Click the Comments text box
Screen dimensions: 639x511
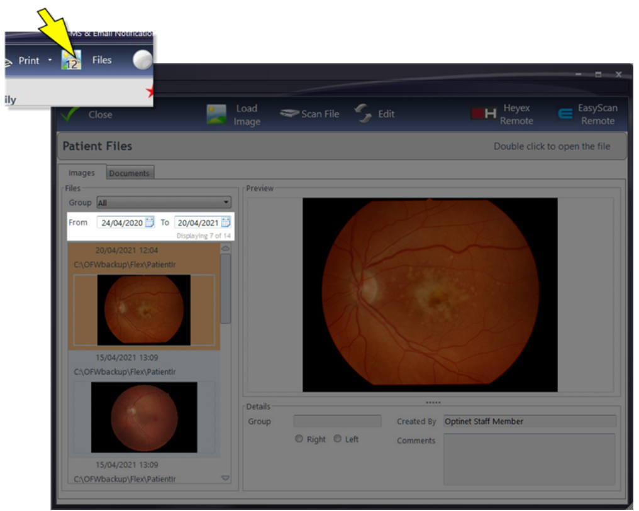[x=530, y=459]
